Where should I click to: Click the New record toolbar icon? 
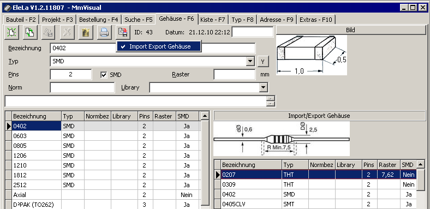11,32
